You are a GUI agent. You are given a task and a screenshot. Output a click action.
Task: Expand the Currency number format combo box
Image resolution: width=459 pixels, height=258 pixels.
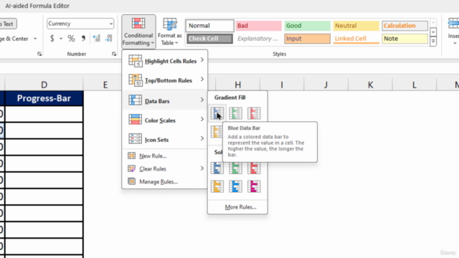[x=111, y=24]
